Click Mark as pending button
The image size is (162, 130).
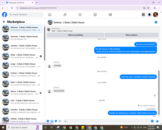click(x=75, y=35)
